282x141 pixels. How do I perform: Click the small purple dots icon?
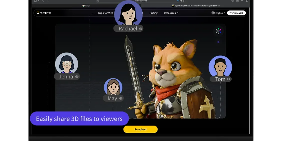pos(218,42)
